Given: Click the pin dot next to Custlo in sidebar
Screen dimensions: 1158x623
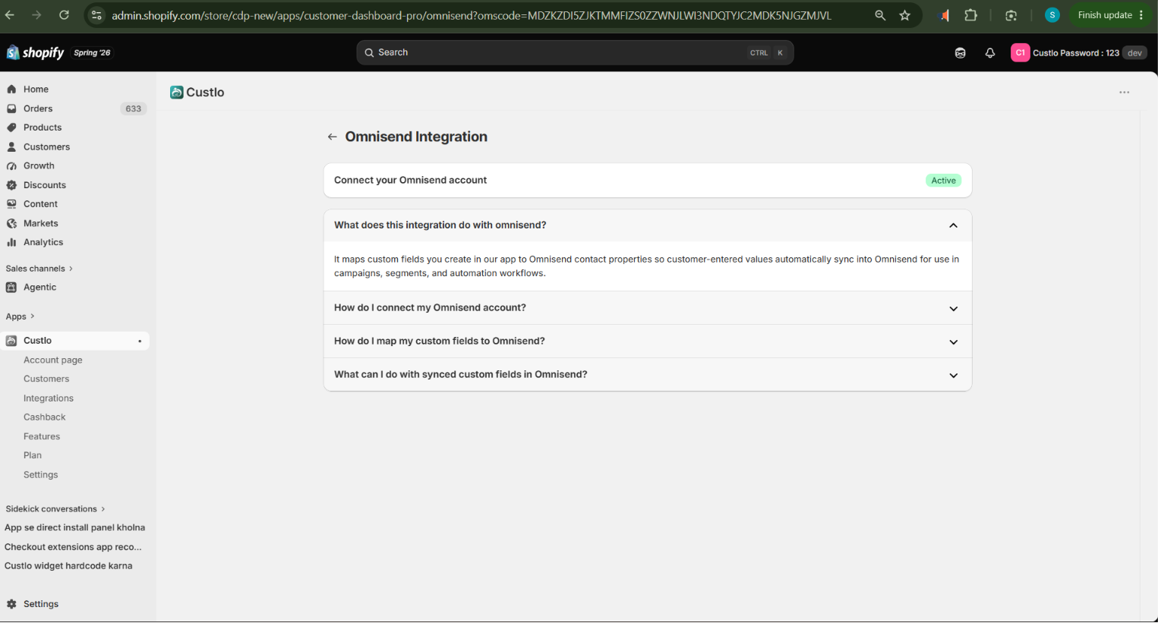Looking at the screenshot, I should 140,341.
